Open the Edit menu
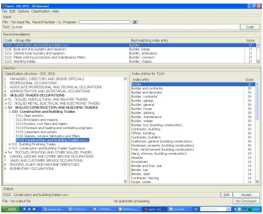The image size is (263, 214). tap(12, 11)
